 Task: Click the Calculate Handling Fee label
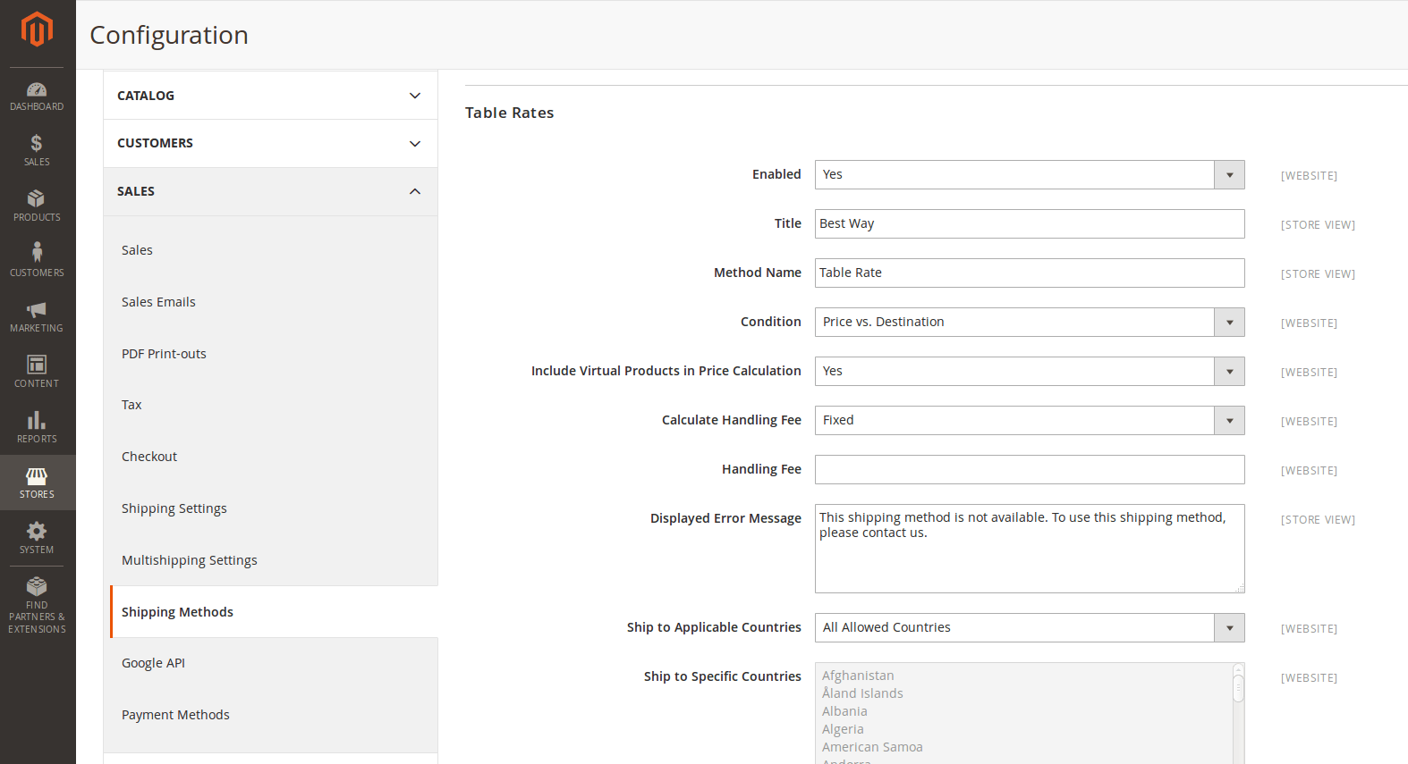(x=731, y=420)
